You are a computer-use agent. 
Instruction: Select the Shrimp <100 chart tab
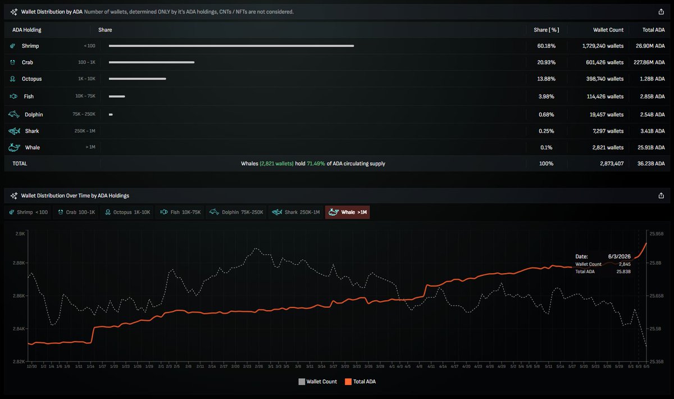(29, 212)
